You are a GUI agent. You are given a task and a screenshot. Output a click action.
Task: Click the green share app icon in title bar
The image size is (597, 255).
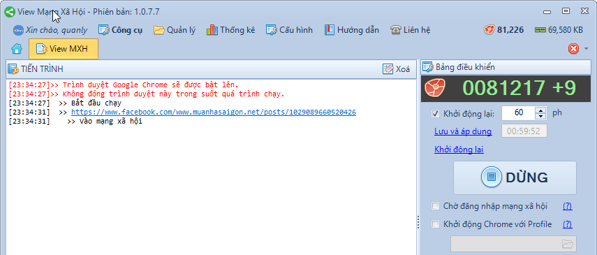(x=10, y=12)
